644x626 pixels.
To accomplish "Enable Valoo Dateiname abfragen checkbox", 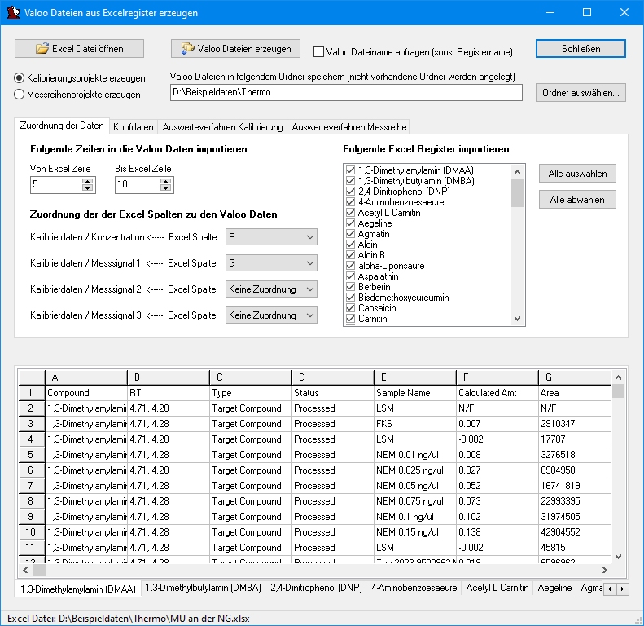I will point(319,51).
